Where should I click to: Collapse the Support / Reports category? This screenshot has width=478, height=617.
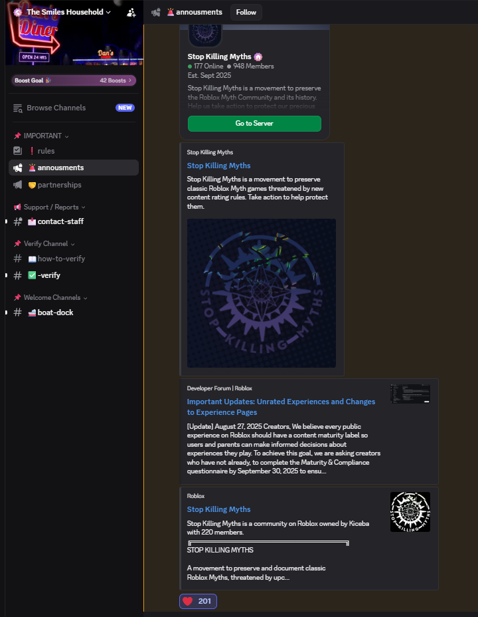click(x=50, y=207)
